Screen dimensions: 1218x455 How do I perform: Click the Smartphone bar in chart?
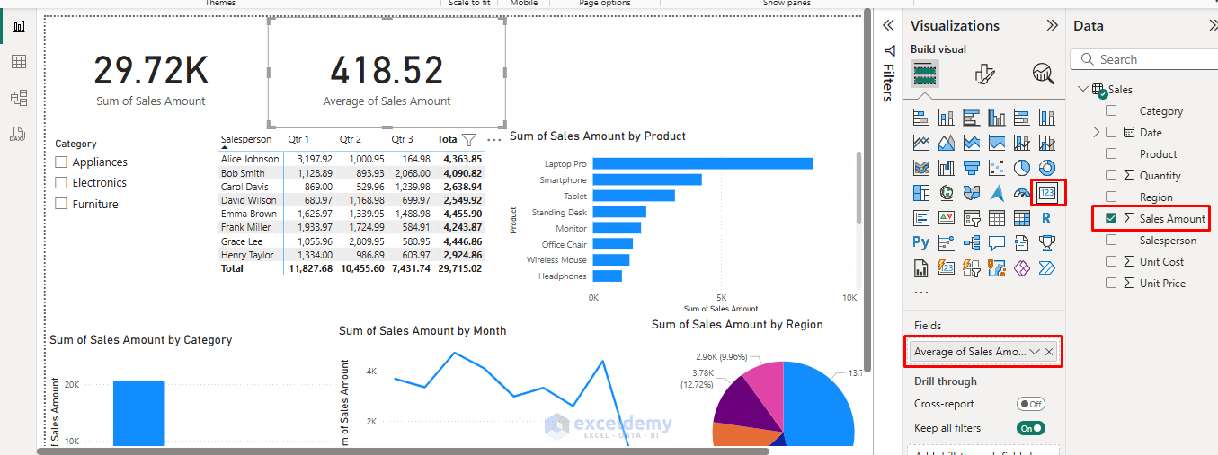coord(647,179)
